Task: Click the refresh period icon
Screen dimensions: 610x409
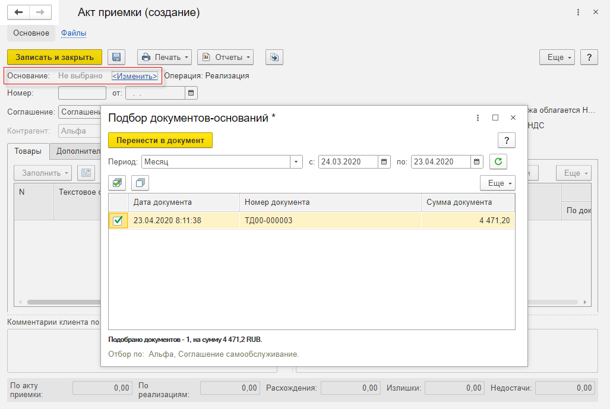Action: point(498,161)
